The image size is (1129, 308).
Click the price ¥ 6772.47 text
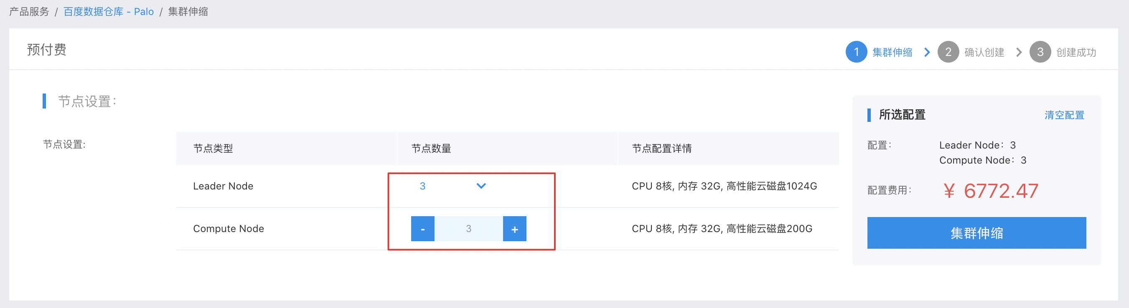click(991, 191)
